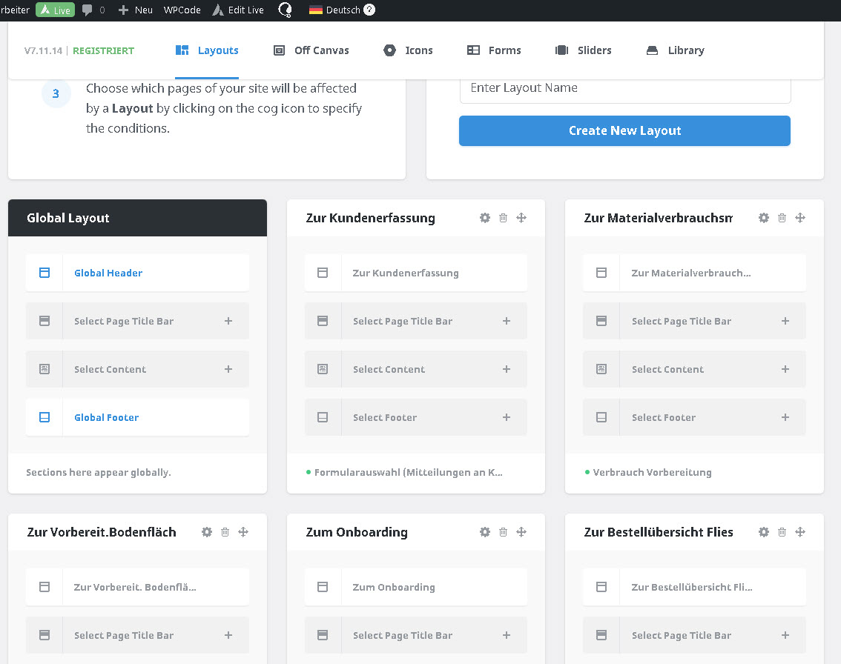Open the Sliders tab
The width and height of the screenshot is (841, 664).
tap(584, 50)
